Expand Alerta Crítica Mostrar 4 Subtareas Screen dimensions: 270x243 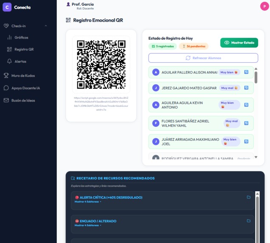pos(88,202)
